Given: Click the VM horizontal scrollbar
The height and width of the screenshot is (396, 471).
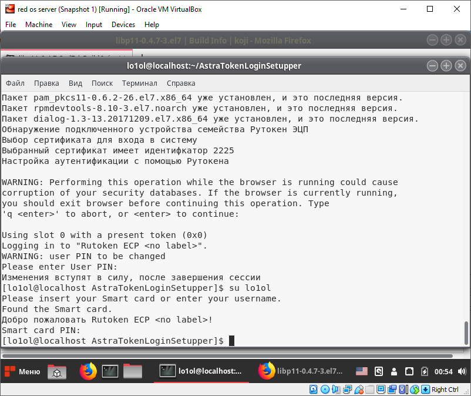Looking at the screenshot, I should click(227, 356).
